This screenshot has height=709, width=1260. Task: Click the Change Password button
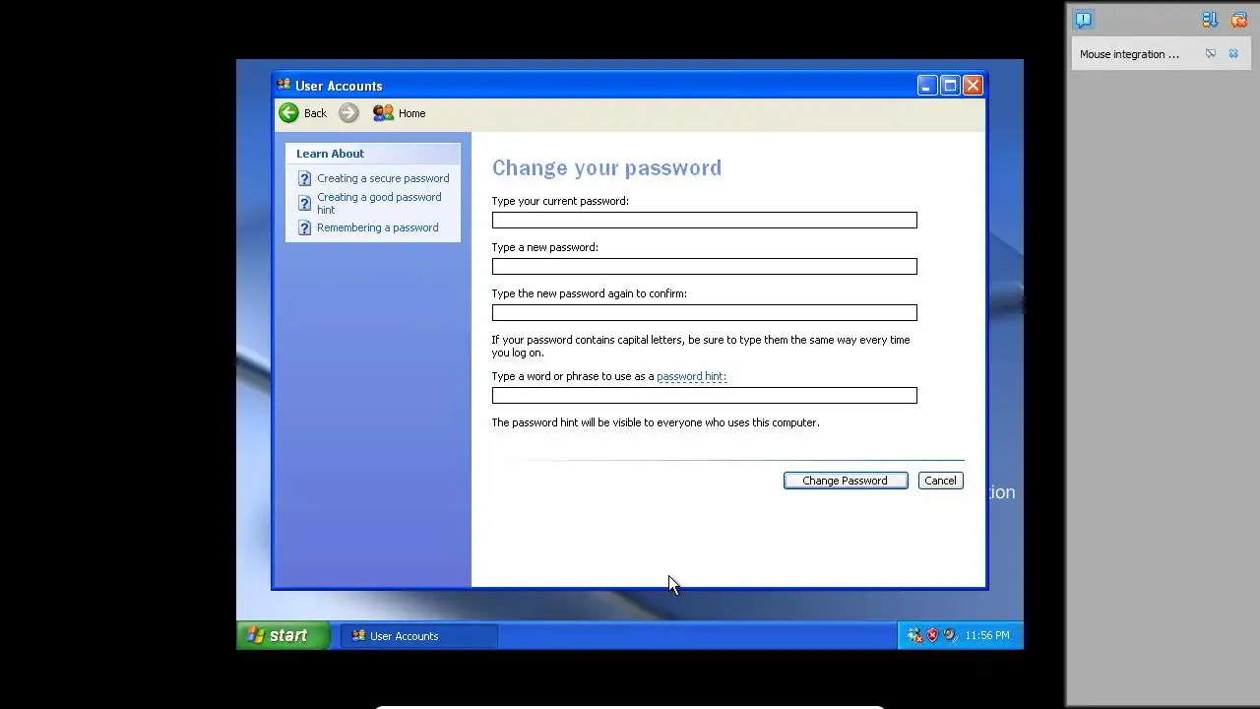point(846,481)
